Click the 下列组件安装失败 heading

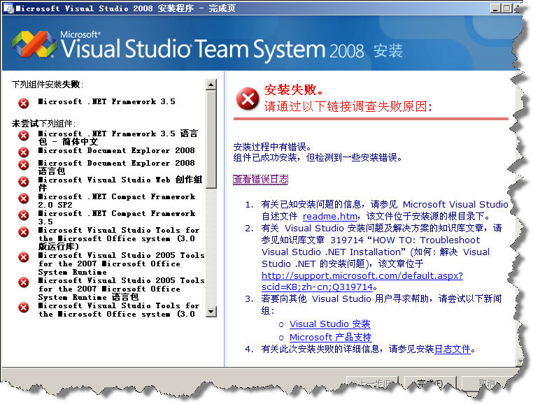[x=48, y=85]
